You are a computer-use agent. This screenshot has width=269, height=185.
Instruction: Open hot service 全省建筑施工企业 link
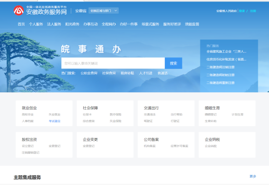pyautogui.click(x=227, y=51)
